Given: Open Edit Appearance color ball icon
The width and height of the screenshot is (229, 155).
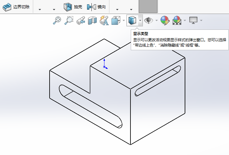Looking at the screenshot, I should 165,20.
